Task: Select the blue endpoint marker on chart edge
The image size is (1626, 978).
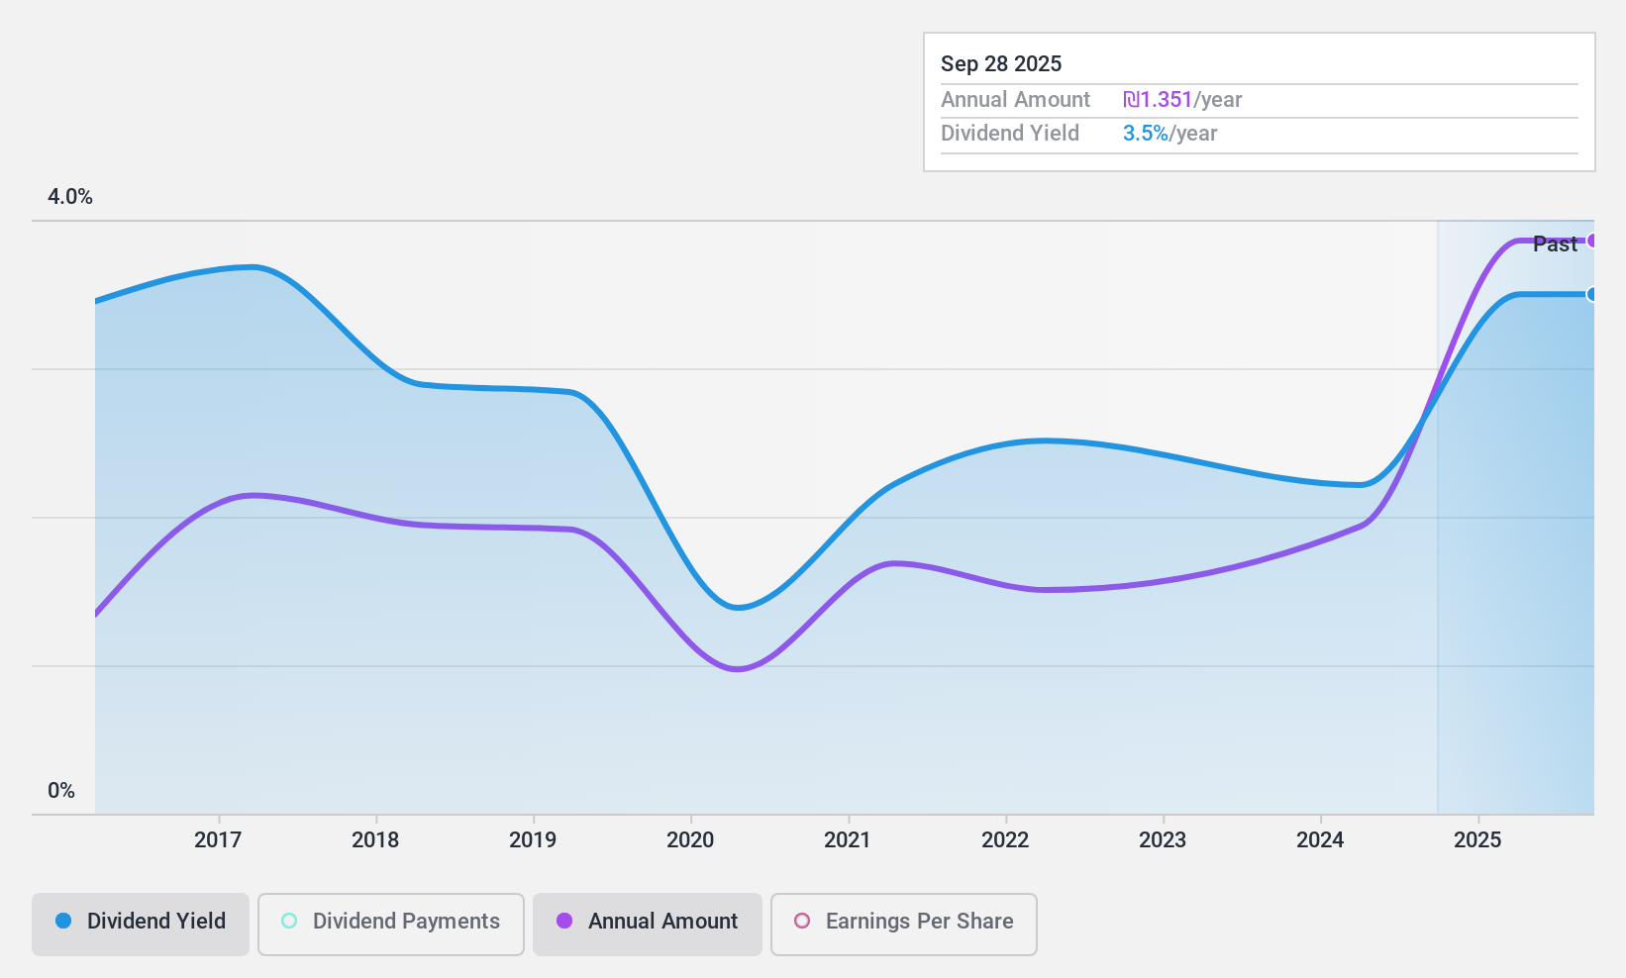Action: point(1592,294)
